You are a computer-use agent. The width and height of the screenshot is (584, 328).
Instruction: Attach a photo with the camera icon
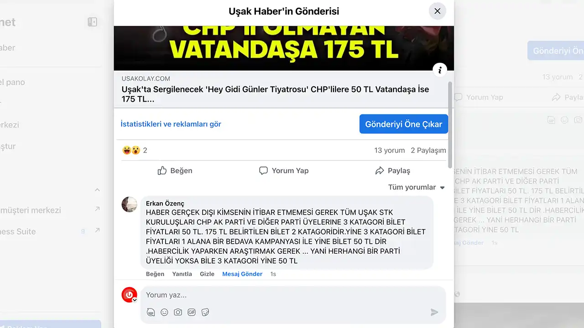pos(178,312)
